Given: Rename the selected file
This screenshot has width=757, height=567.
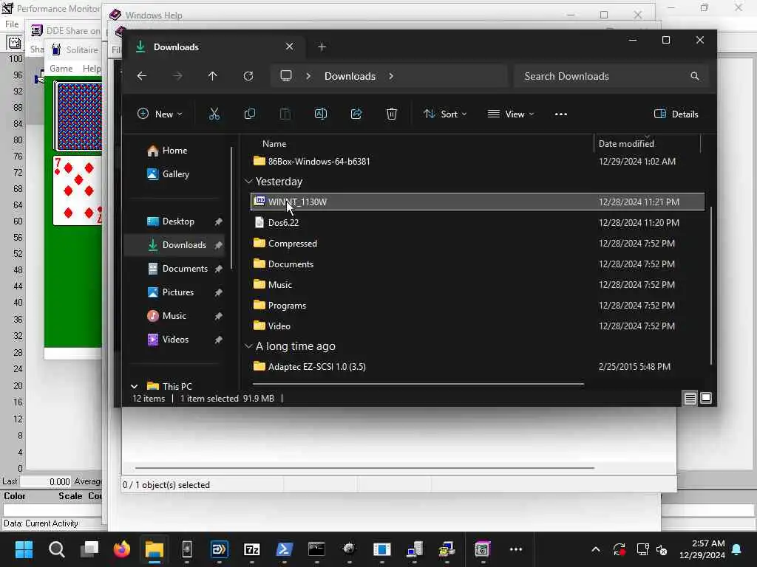Looking at the screenshot, I should 321,114.
